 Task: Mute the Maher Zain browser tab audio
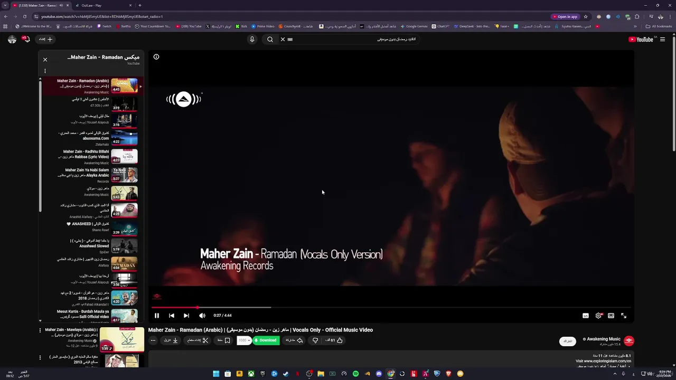click(61, 5)
